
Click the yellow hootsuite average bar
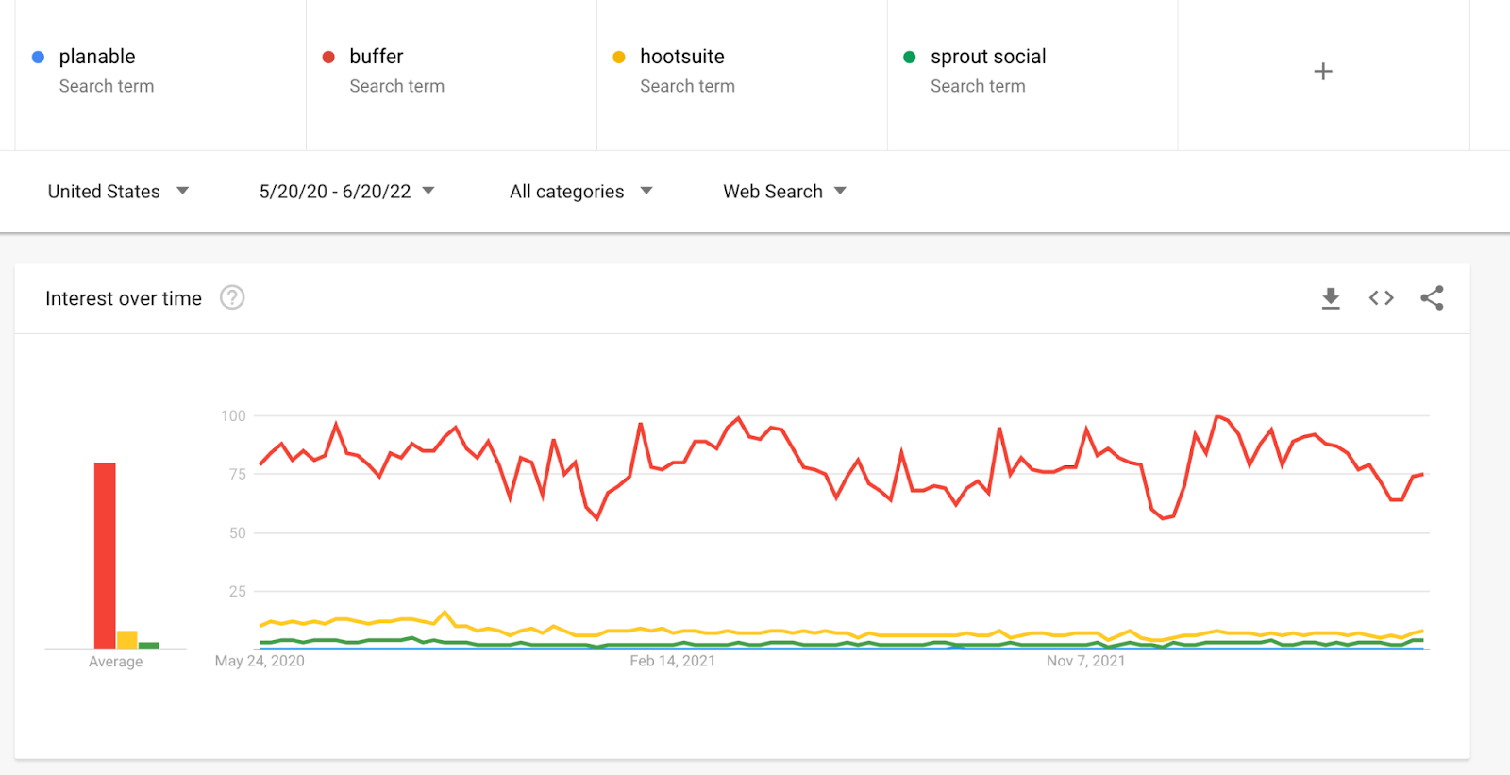pyautogui.click(x=127, y=640)
